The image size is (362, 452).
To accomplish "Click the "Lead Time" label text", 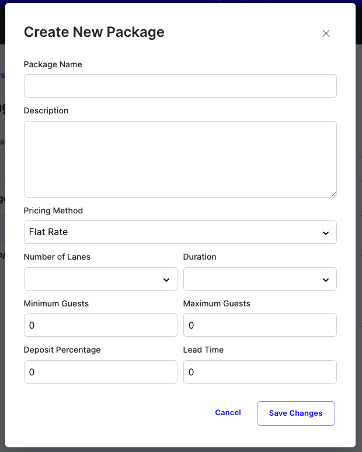I will (203, 350).
